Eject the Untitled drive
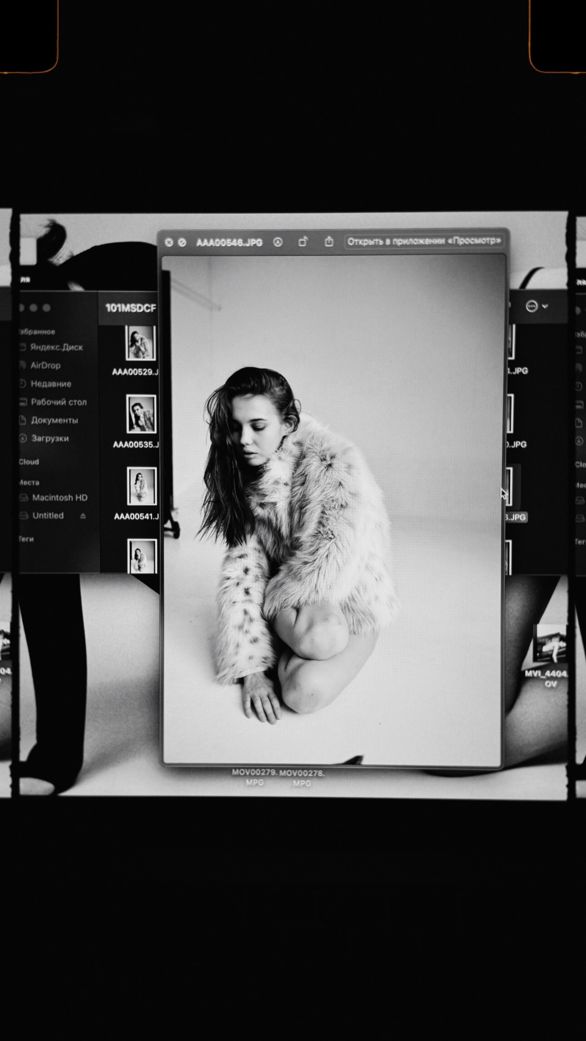Screen dimensions: 586x1041 tap(83, 516)
